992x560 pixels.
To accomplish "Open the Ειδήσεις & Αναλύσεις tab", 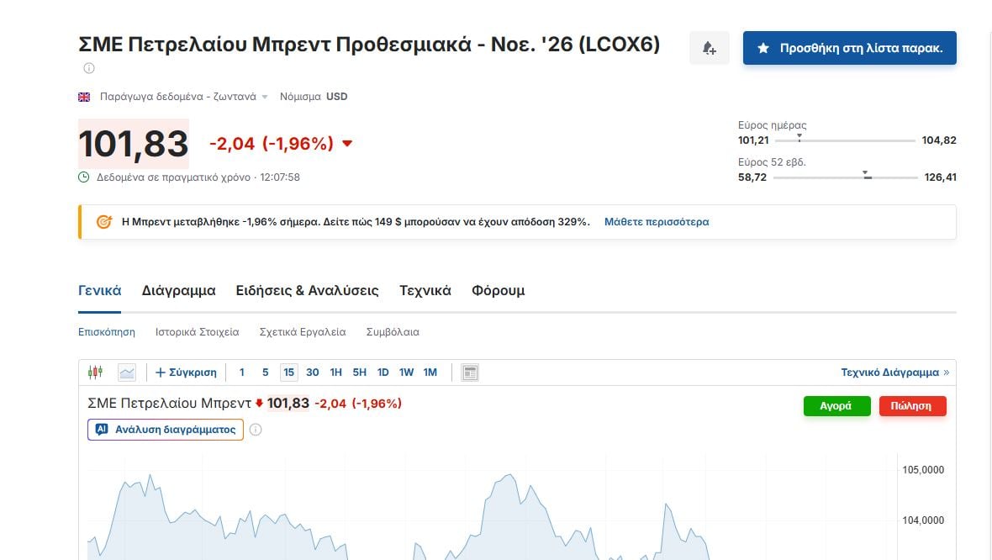I will coord(308,290).
